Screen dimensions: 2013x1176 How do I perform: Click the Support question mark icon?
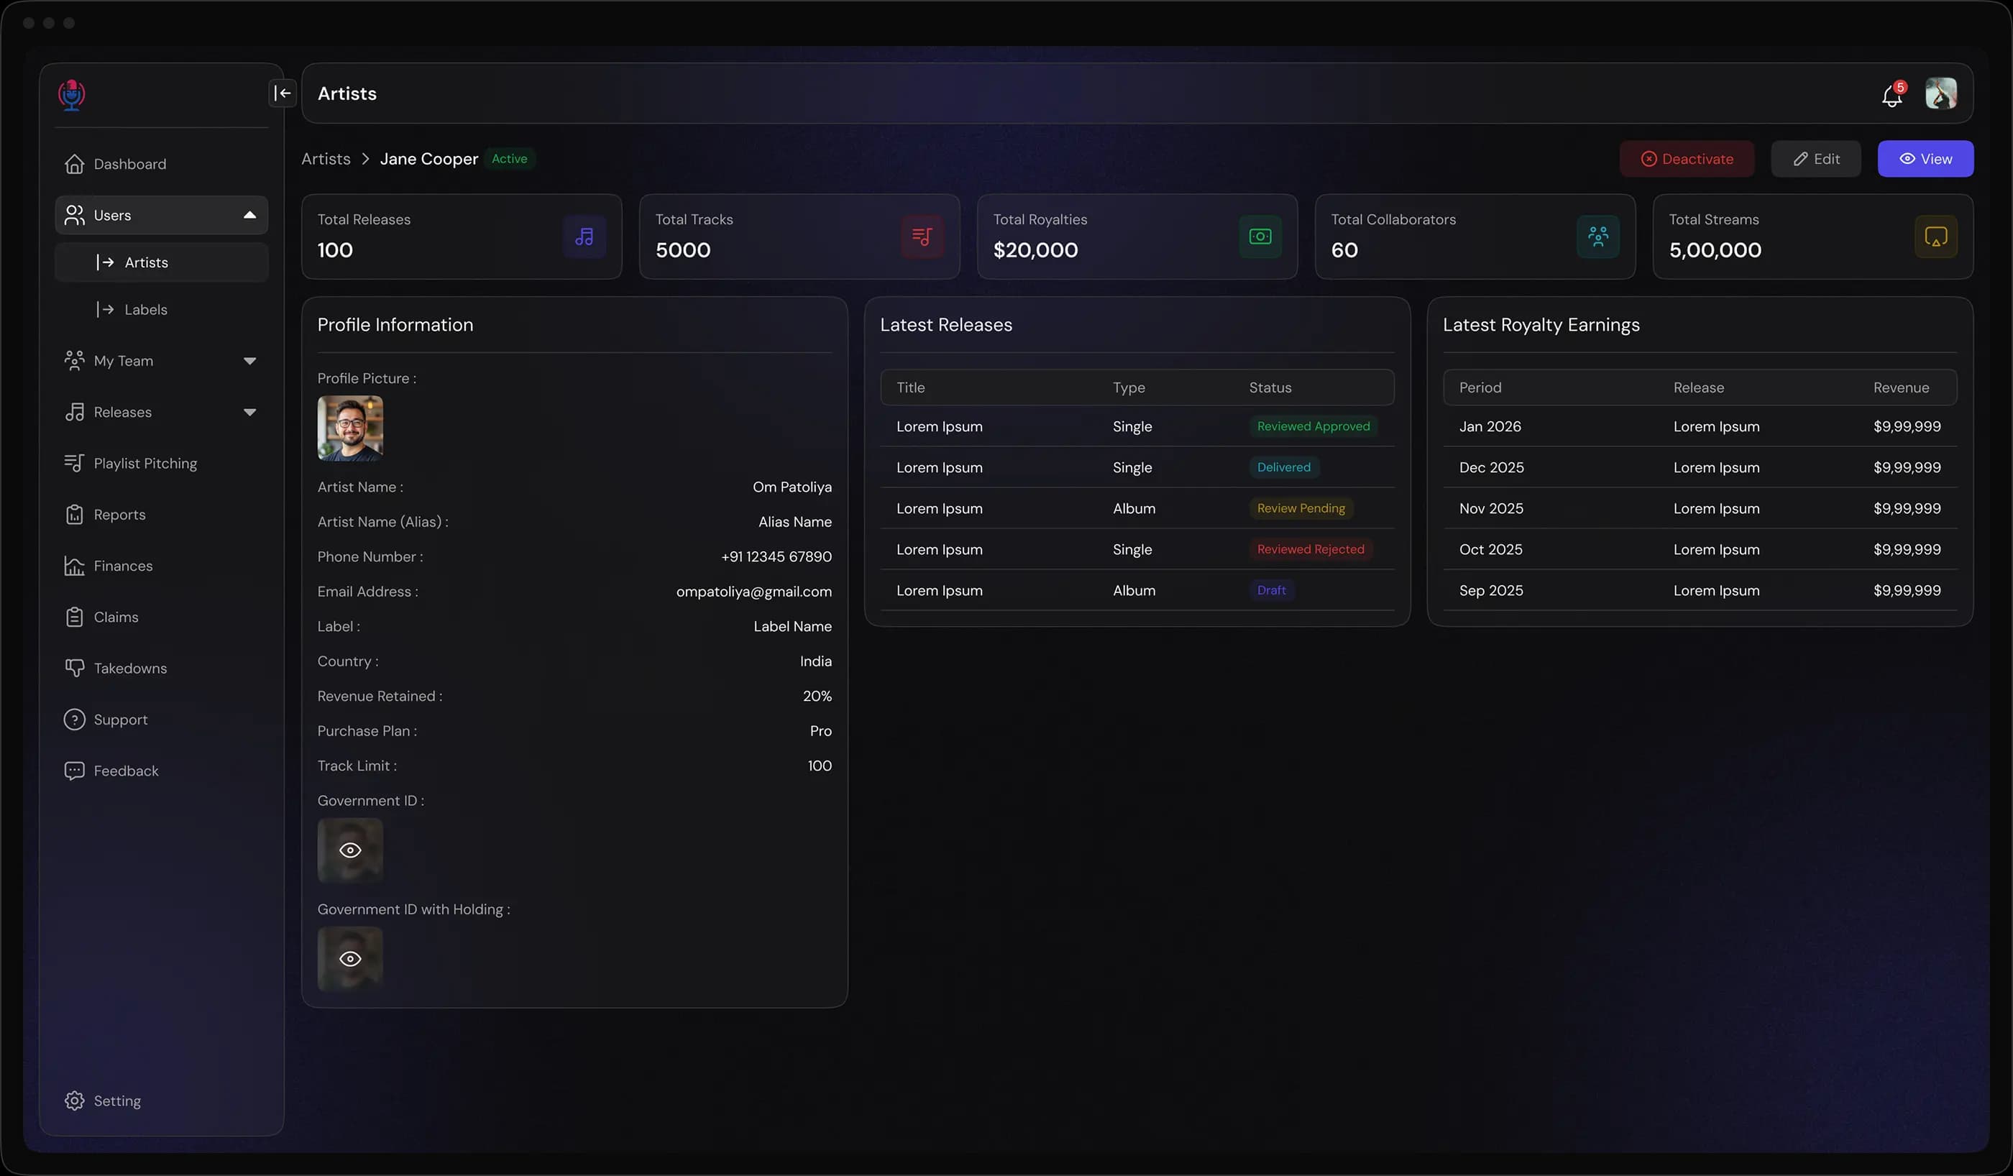pyautogui.click(x=74, y=719)
